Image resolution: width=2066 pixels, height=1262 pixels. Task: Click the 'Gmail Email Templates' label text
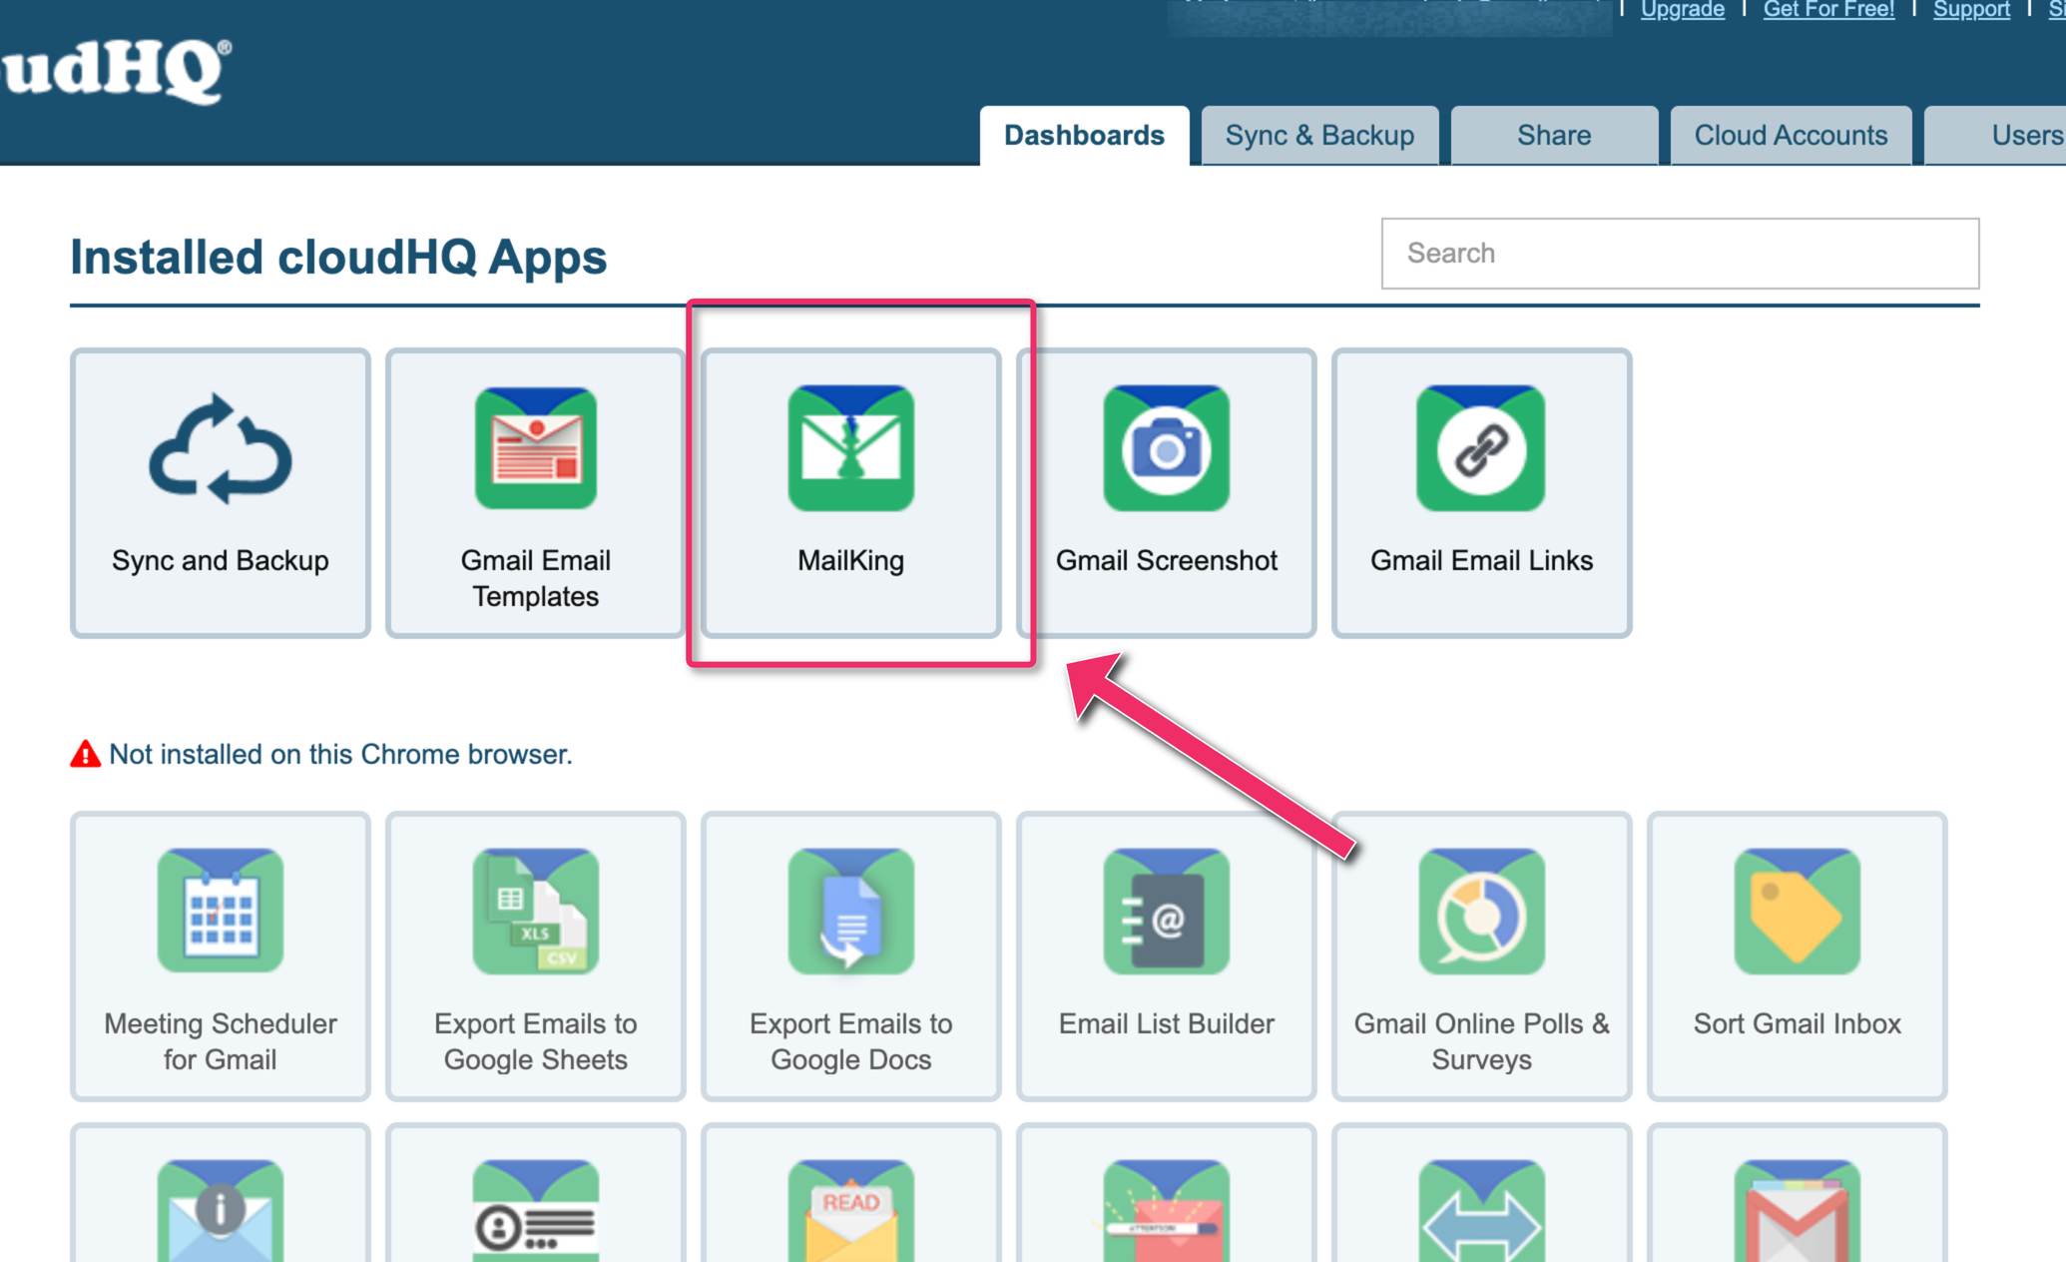[x=536, y=578]
